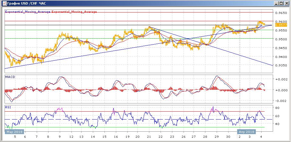The width and height of the screenshot is (291, 142).
Task: Click the chart icon in the title bar
Action: coord(4,3)
